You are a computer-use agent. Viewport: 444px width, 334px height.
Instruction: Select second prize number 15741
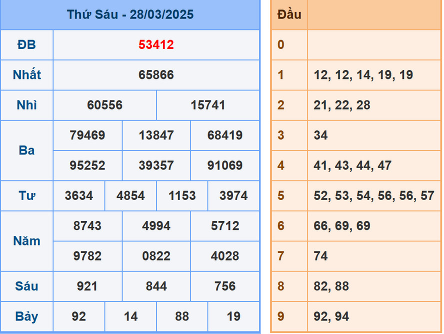(x=207, y=105)
